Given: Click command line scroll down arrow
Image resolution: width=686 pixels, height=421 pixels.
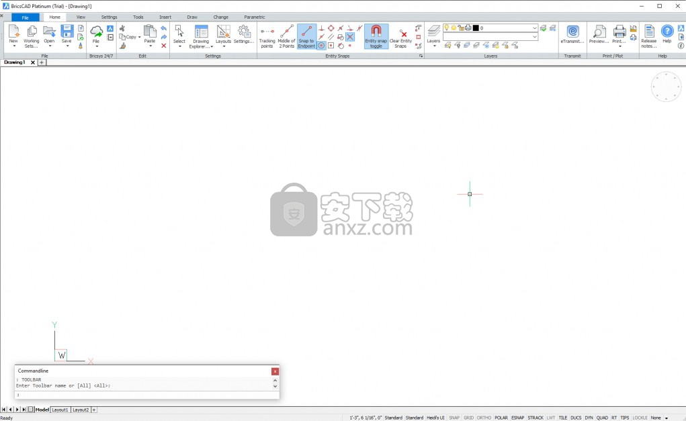Looking at the screenshot, I should tap(275, 386).
